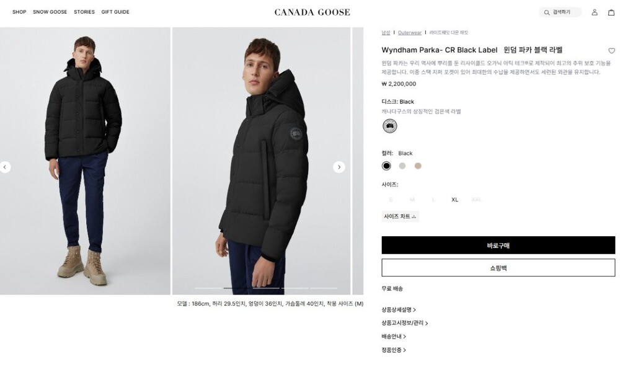Open the shopping bag icon in header
The image size is (620, 367).
point(611,12)
